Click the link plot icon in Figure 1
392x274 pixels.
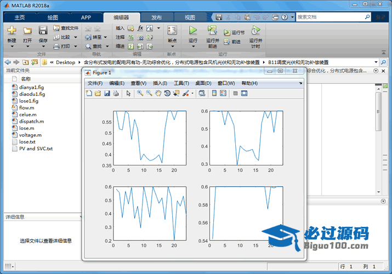[202, 93]
